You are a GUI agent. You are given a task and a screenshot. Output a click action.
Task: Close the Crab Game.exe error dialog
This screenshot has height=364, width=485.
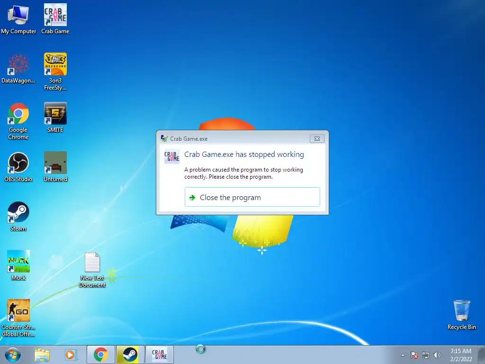coord(317,139)
